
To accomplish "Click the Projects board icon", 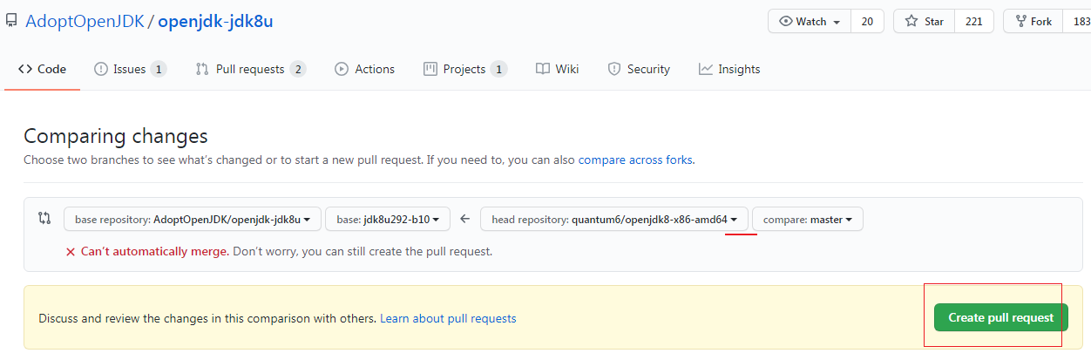I will pos(430,69).
